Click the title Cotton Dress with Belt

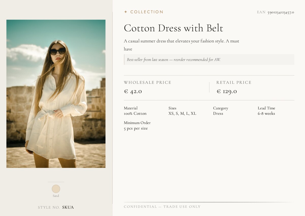(x=173, y=28)
